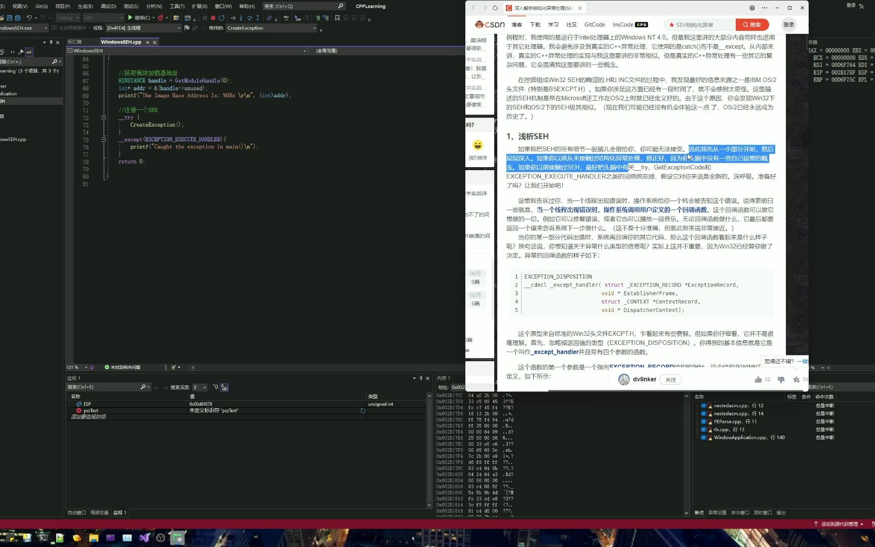Image resolution: width=875 pixels, height=547 pixels.
Task: Click the Pause (Break All) icon
Action: 205,18
